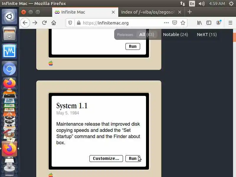Open the system power menu
Viewport: 236px width, 177px height.
coord(231,4)
